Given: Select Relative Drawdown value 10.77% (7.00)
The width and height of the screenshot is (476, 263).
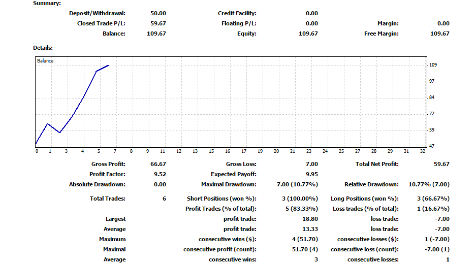Looking at the screenshot, I should (429, 184).
